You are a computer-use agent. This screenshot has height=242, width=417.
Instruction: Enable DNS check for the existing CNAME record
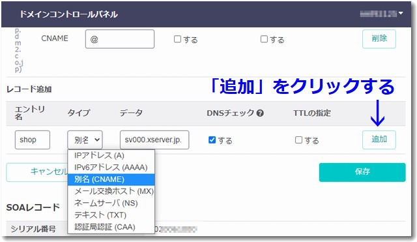pos(177,39)
